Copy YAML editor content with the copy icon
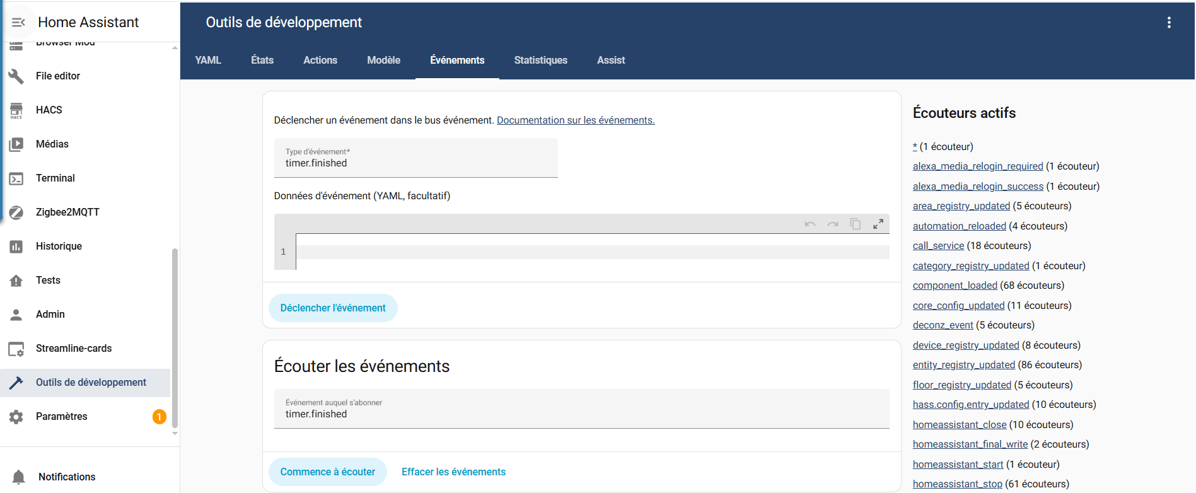The width and height of the screenshot is (1196, 493). coord(855,224)
